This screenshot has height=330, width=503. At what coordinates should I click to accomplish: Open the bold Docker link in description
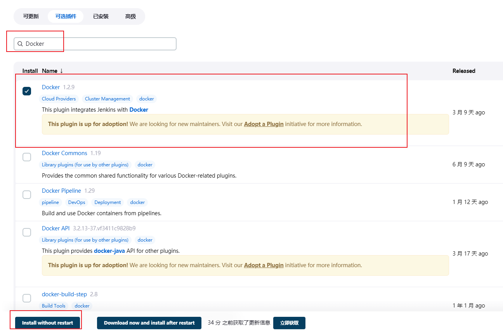pos(139,110)
